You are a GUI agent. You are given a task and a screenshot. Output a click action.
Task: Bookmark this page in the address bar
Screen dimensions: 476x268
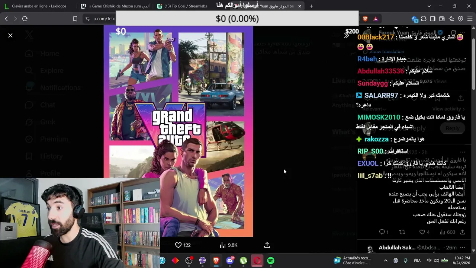[x=75, y=19]
